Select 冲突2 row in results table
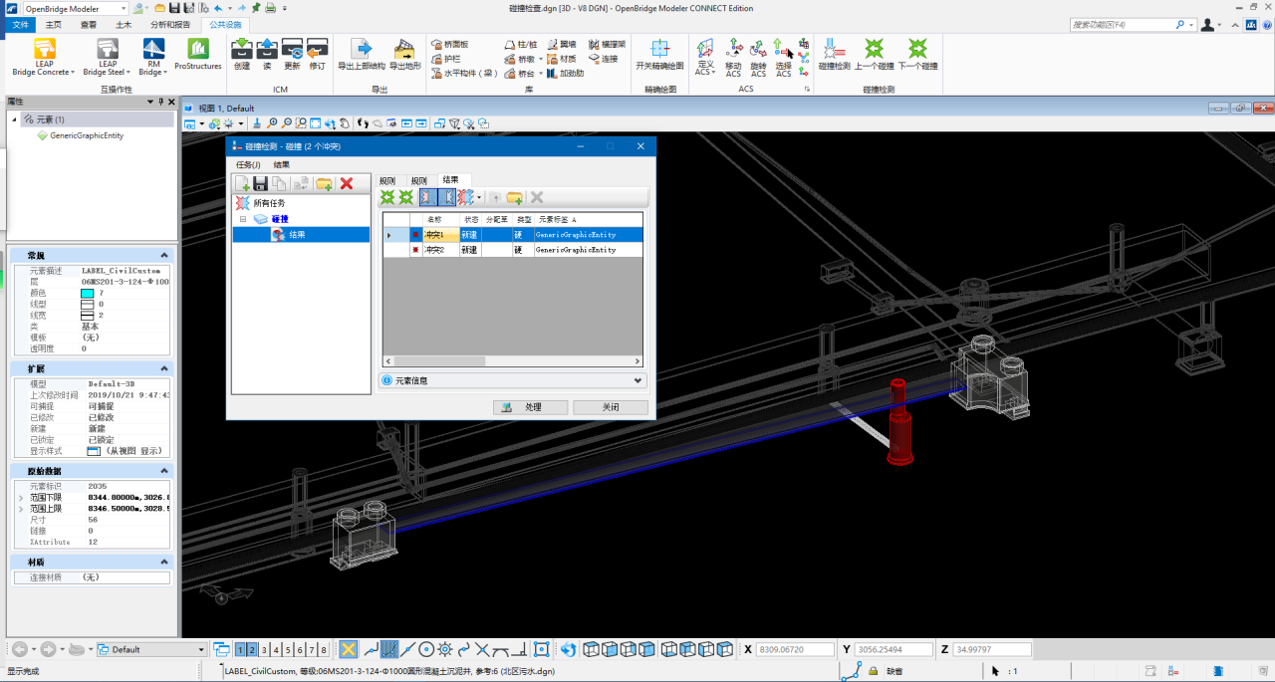Image resolution: width=1275 pixels, height=682 pixels. 513,250
